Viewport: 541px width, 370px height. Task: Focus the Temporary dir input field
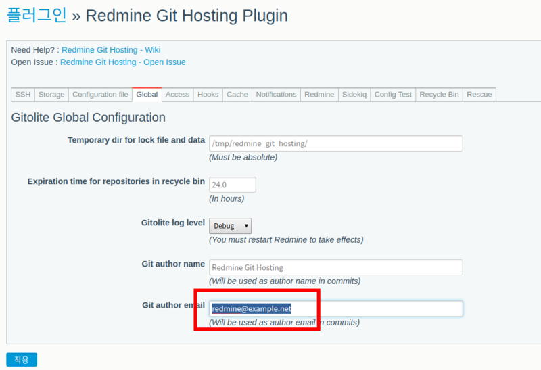tap(335, 143)
